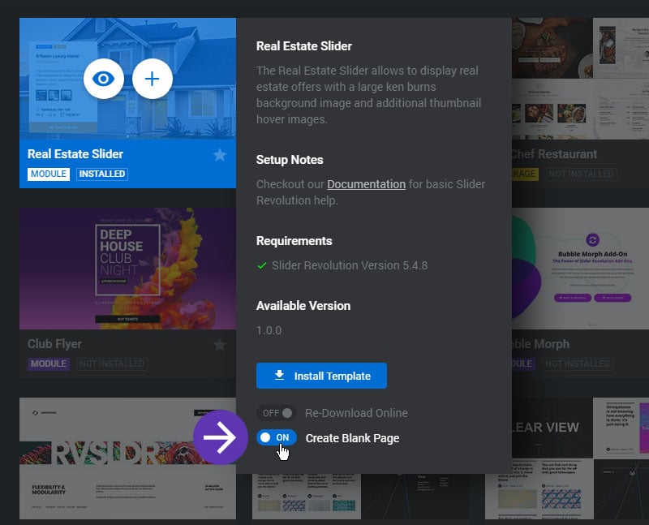Star the Club Flyer template as favorite
This screenshot has width=649, height=525.
point(220,345)
